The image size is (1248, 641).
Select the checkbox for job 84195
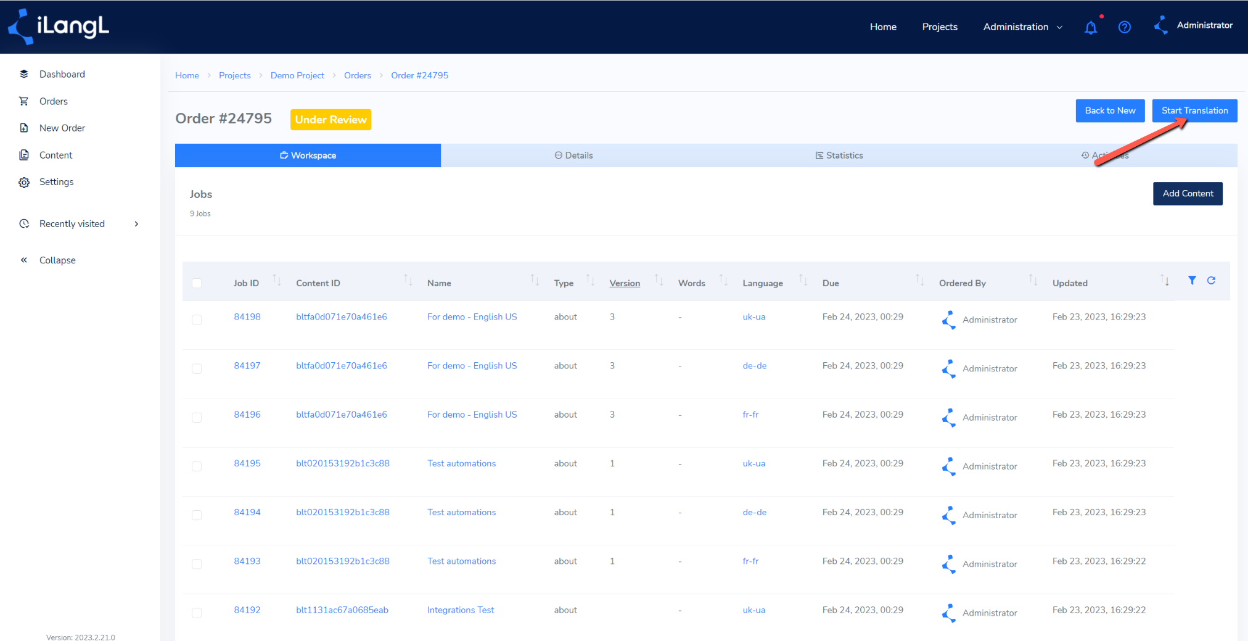(197, 466)
